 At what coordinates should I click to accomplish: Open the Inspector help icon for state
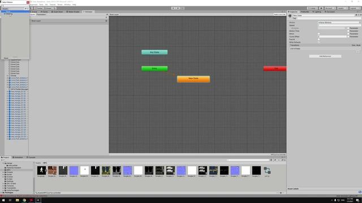[x=356, y=15]
